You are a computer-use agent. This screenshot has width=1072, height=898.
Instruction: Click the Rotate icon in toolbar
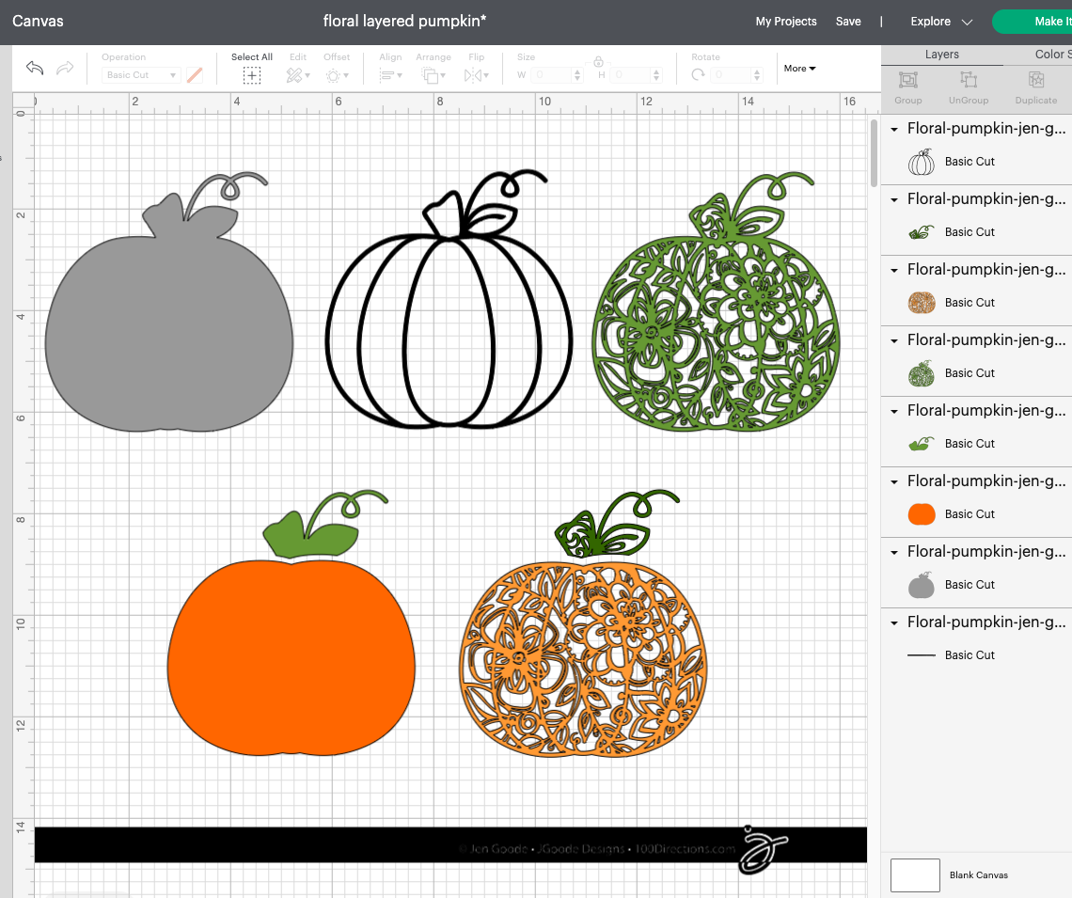699,75
